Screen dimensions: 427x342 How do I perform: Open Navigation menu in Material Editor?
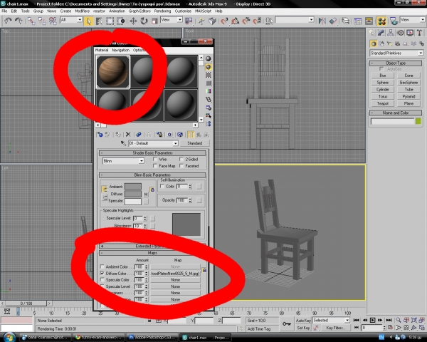click(x=121, y=50)
